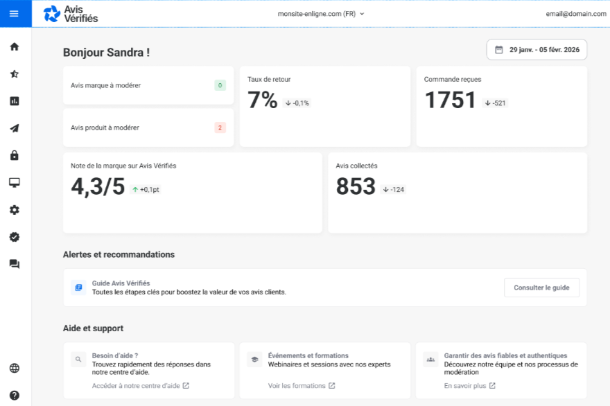Select the paper plane sidebar icon
This screenshot has width=610, height=406.
14,128
